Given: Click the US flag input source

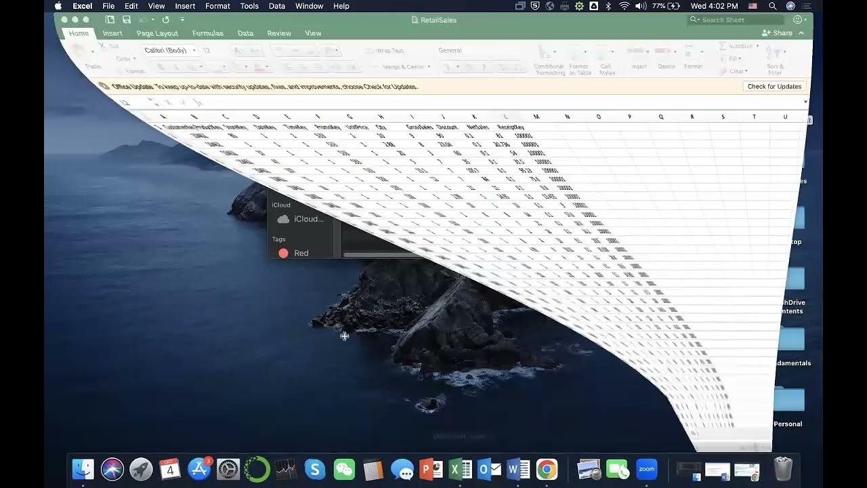Looking at the screenshot, I should (x=753, y=6).
